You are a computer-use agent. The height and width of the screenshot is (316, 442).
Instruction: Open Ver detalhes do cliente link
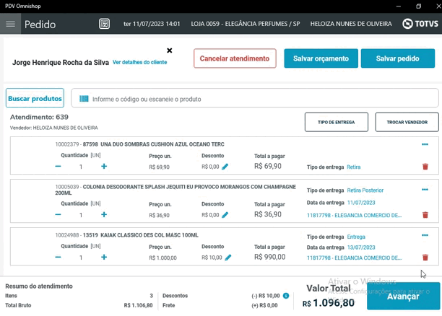click(x=139, y=63)
